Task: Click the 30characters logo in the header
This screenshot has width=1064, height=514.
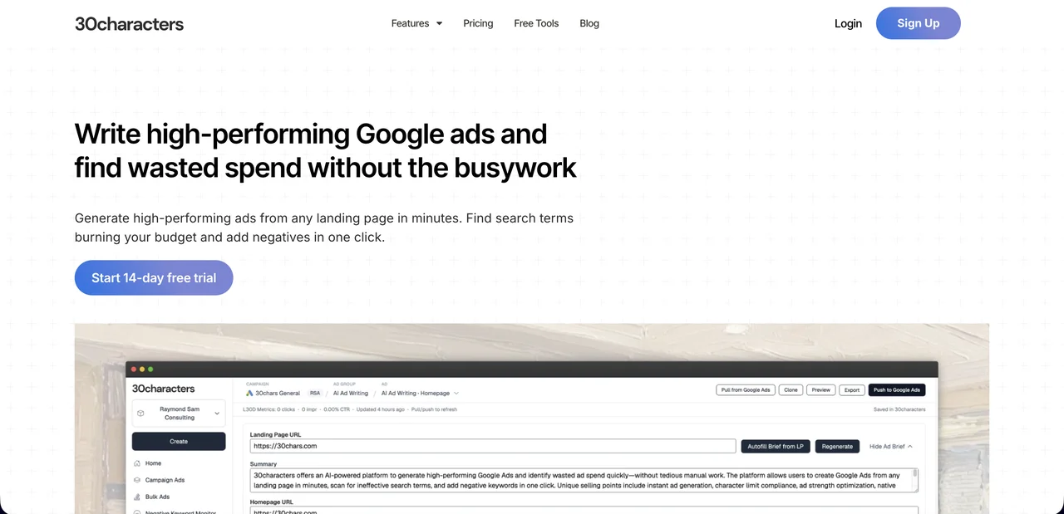Action: 129,23
